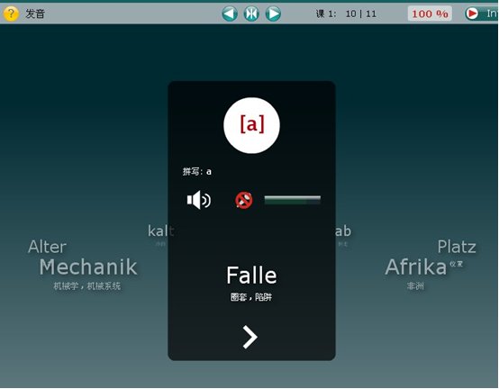Viewport: 499px width, 389px height.
Task: Click the center overview navigation icon
Action: [x=251, y=14]
